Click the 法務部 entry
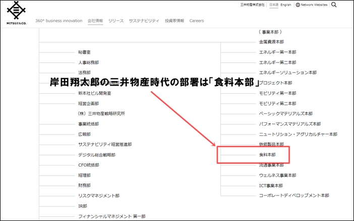The image size is (354, 221). pos(84,72)
